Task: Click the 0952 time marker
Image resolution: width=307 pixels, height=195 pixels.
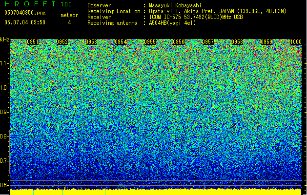Action: tap(62, 42)
